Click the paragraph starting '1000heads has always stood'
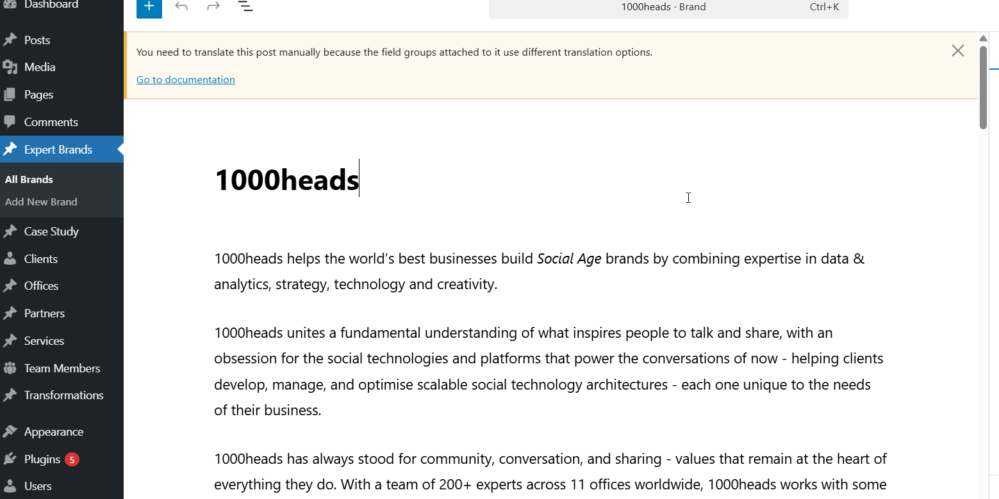This screenshot has width=999, height=499. pos(550,472)
